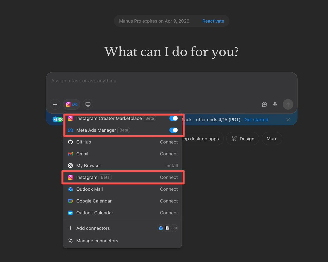Connect Outlook Calendar
This screenshot has width=328, height=262.
(169, 213)
